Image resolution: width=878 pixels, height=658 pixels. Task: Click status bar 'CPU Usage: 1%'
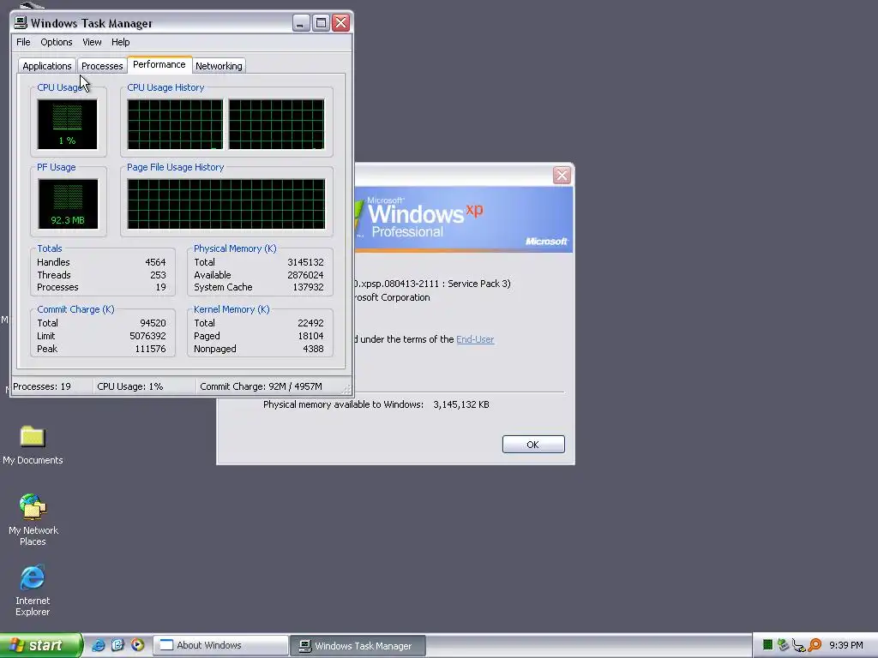[x=130, y=386]
